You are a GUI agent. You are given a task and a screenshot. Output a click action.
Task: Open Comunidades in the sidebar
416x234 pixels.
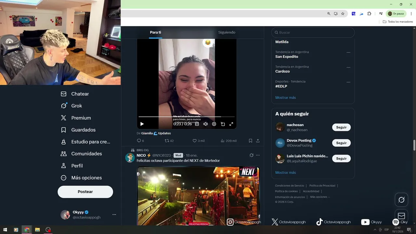[81, 154]
